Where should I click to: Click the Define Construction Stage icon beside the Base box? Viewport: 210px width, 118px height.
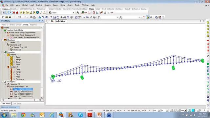pos(78,13)
